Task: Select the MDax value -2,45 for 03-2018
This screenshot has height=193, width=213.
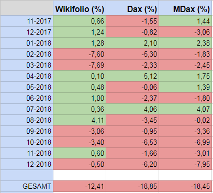Action: click(185, 65)
